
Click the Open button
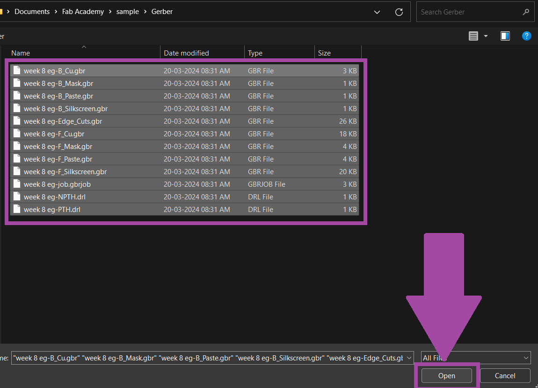[x=446, y=376]
